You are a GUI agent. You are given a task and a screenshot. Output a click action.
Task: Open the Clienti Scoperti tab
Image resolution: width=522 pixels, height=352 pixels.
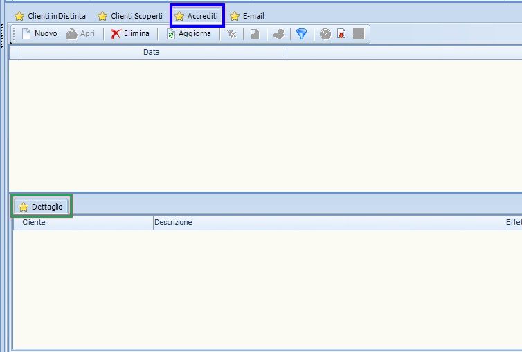[x=130, y=16]
